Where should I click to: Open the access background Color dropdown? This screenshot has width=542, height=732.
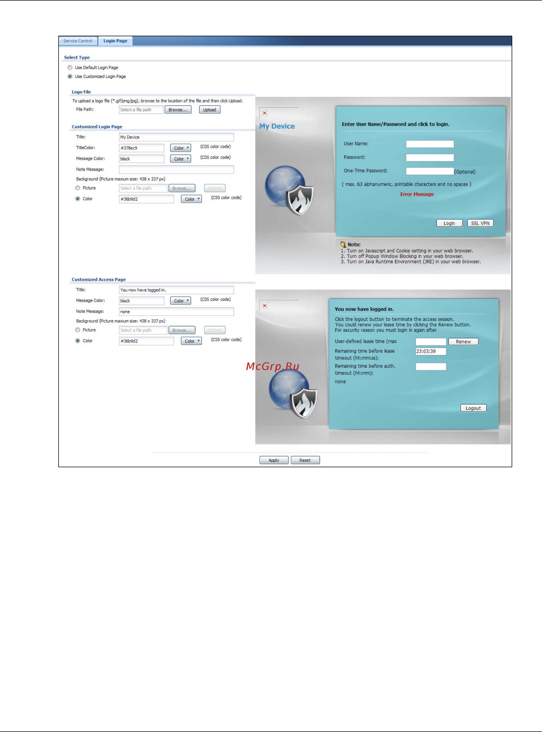191,341
